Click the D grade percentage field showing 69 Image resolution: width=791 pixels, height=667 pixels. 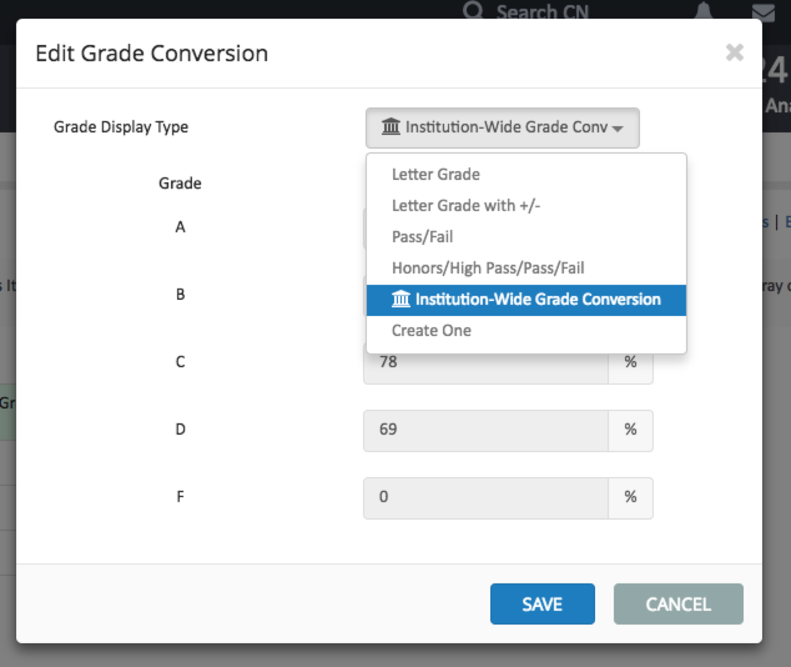click(x=486, y=430)
